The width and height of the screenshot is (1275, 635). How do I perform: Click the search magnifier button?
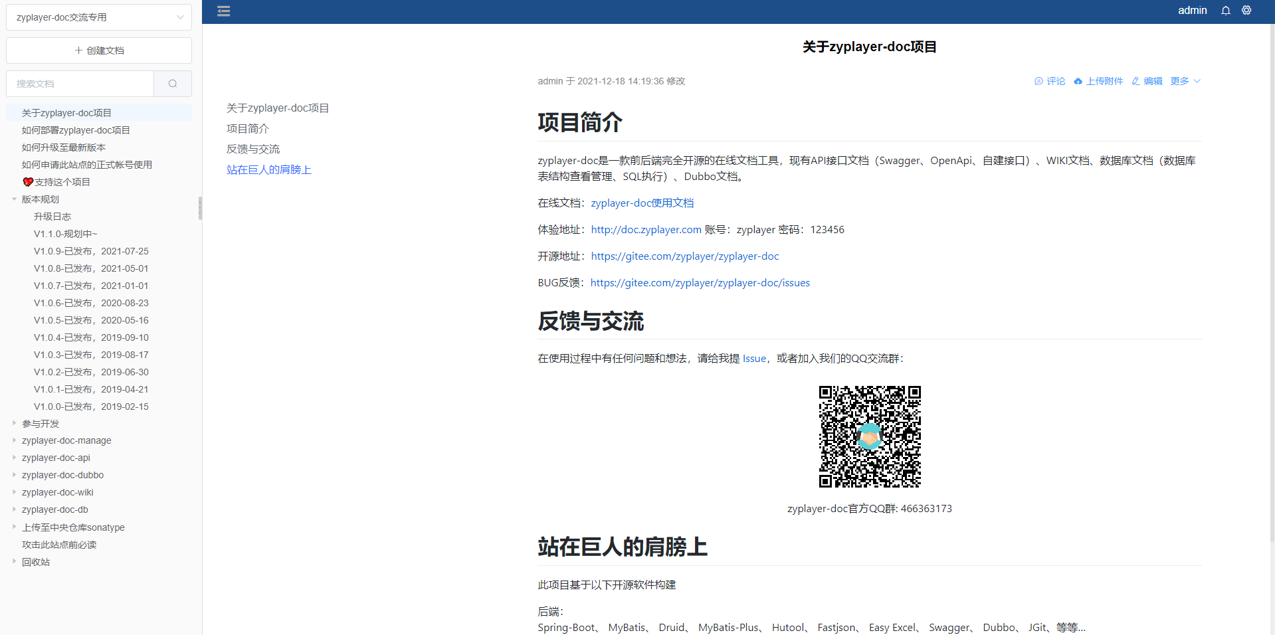tap(173, 84)
